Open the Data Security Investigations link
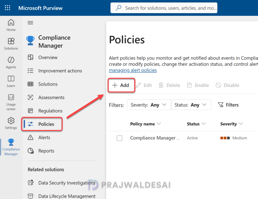Screen dimensions: 258x199 point(67,183)
